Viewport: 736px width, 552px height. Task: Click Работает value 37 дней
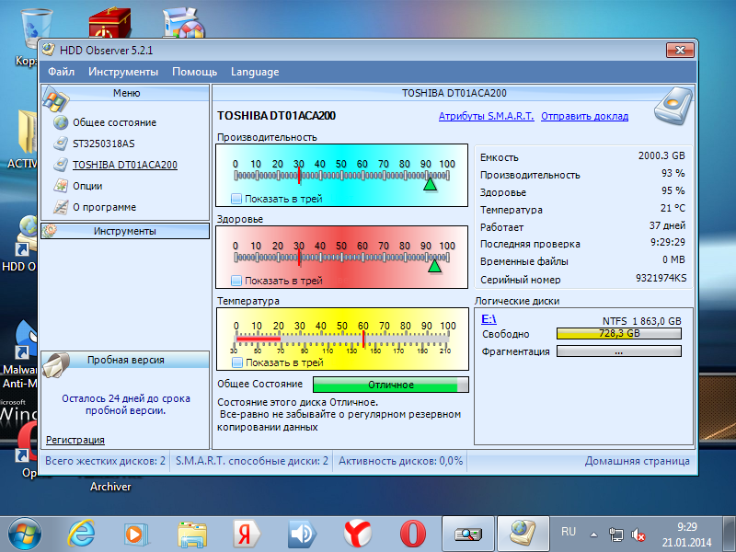[x=667, y=225]
